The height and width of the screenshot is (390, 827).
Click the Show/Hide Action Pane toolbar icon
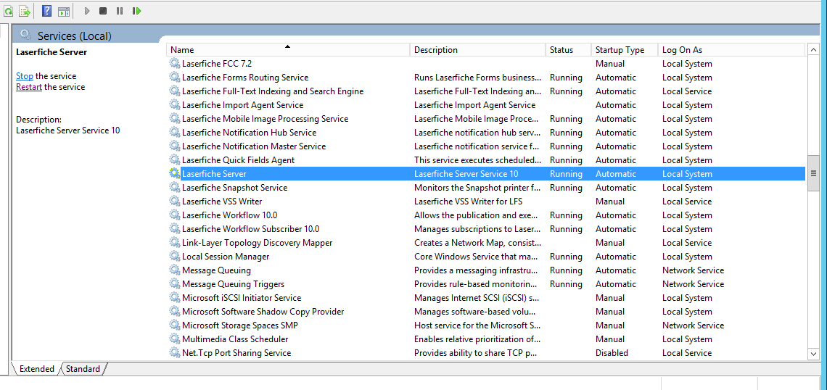64,11
